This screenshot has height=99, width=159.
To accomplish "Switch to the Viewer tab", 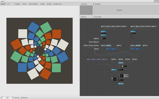I will (x=3, y=4).
